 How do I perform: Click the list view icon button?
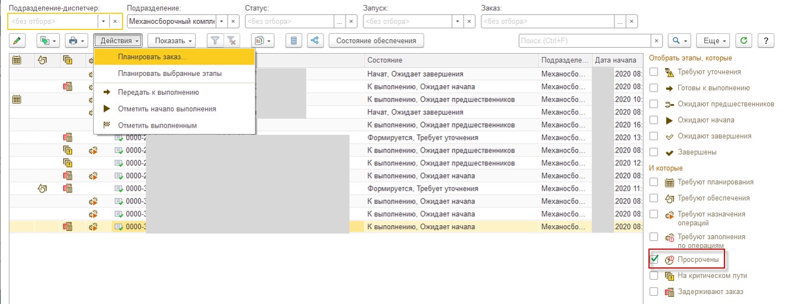(x=294, y=41)
